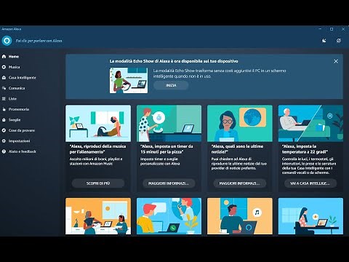Screen dimensions: 349x262
Task: Click the Alexa ring logo to talk
Action: point(7,41)
